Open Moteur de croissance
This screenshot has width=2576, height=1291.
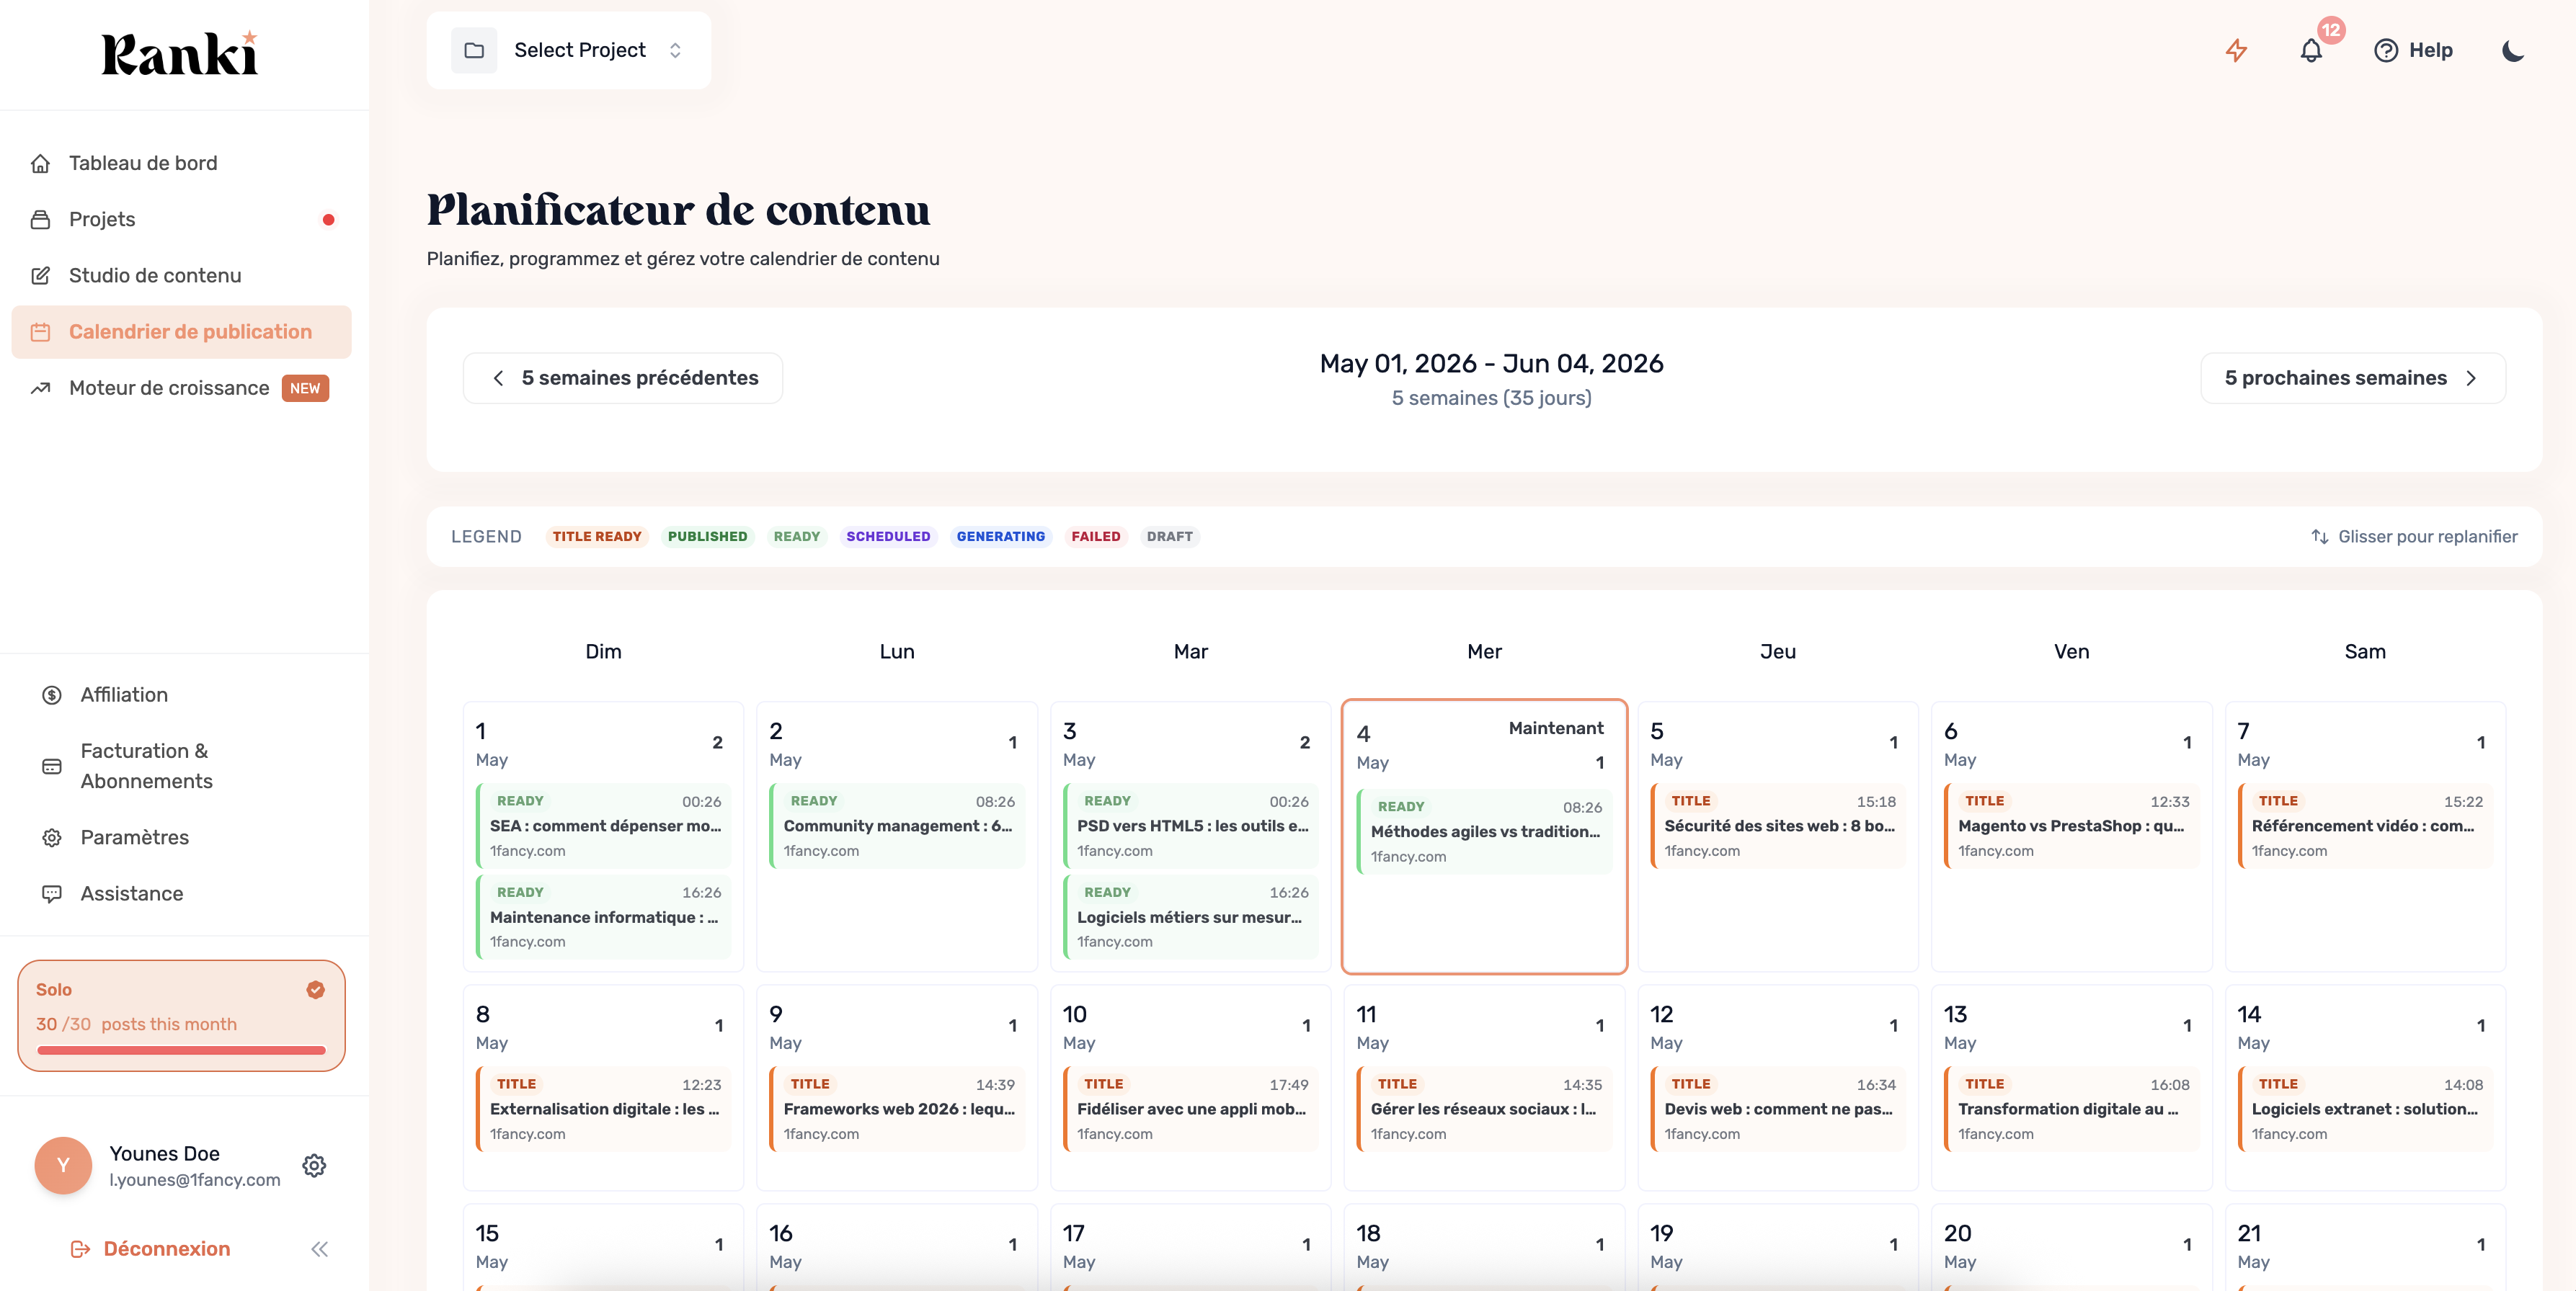[x=181, y=388]
